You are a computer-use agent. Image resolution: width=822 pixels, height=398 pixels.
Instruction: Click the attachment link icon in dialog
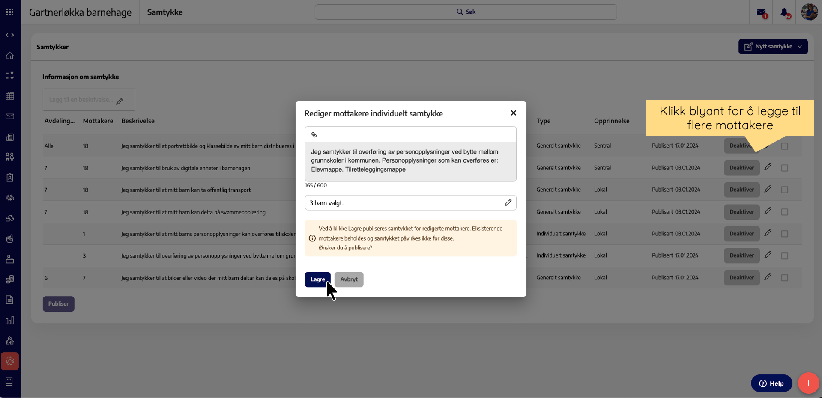[314, 135]
